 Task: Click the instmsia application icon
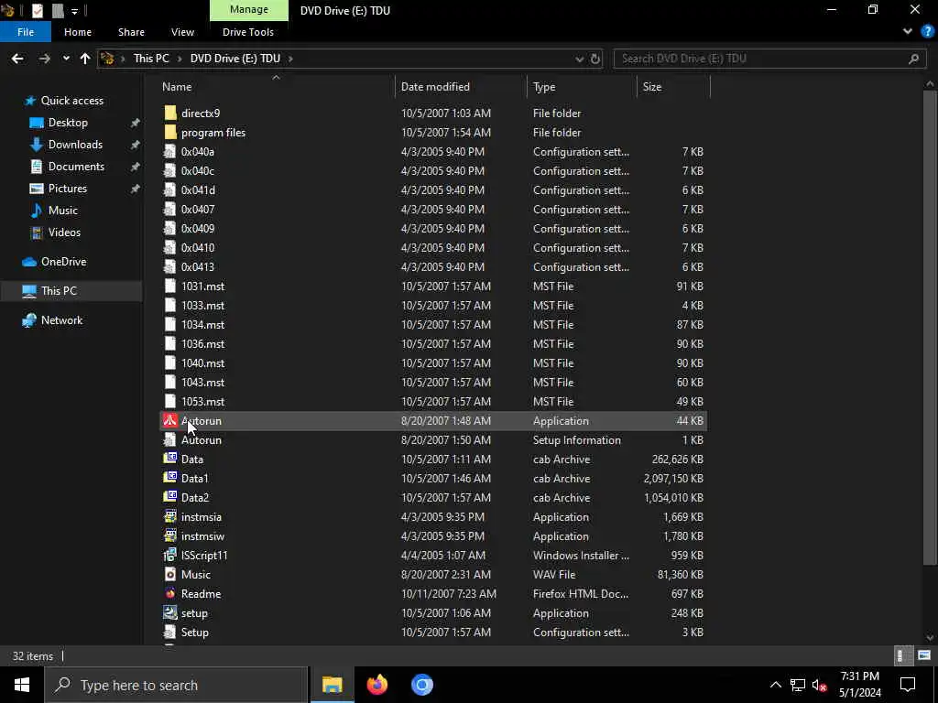(170, 516)
